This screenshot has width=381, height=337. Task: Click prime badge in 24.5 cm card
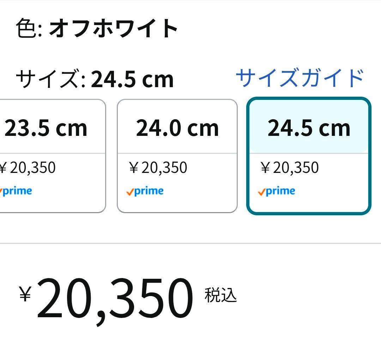point(277,191)
